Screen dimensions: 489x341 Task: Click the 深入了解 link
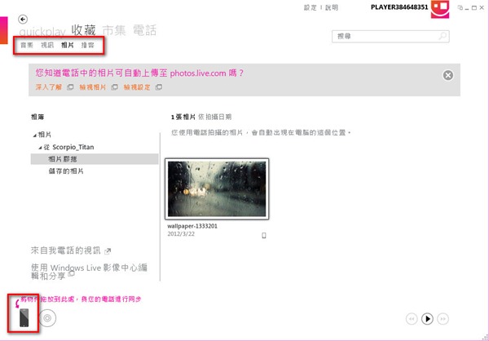click(x=49, y=87)
